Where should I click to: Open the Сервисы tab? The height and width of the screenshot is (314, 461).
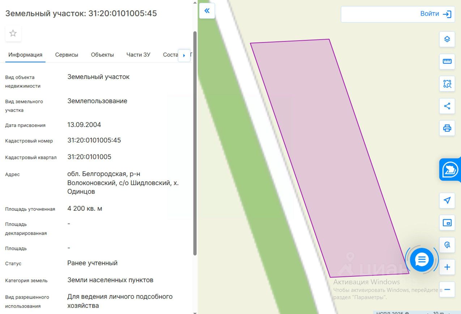(x=67, y=55)
